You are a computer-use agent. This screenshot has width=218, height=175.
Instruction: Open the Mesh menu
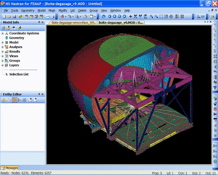point(52,10)
